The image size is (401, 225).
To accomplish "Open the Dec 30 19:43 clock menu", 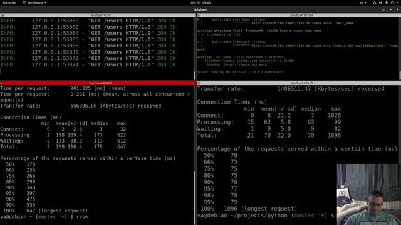I will [200, 2].
